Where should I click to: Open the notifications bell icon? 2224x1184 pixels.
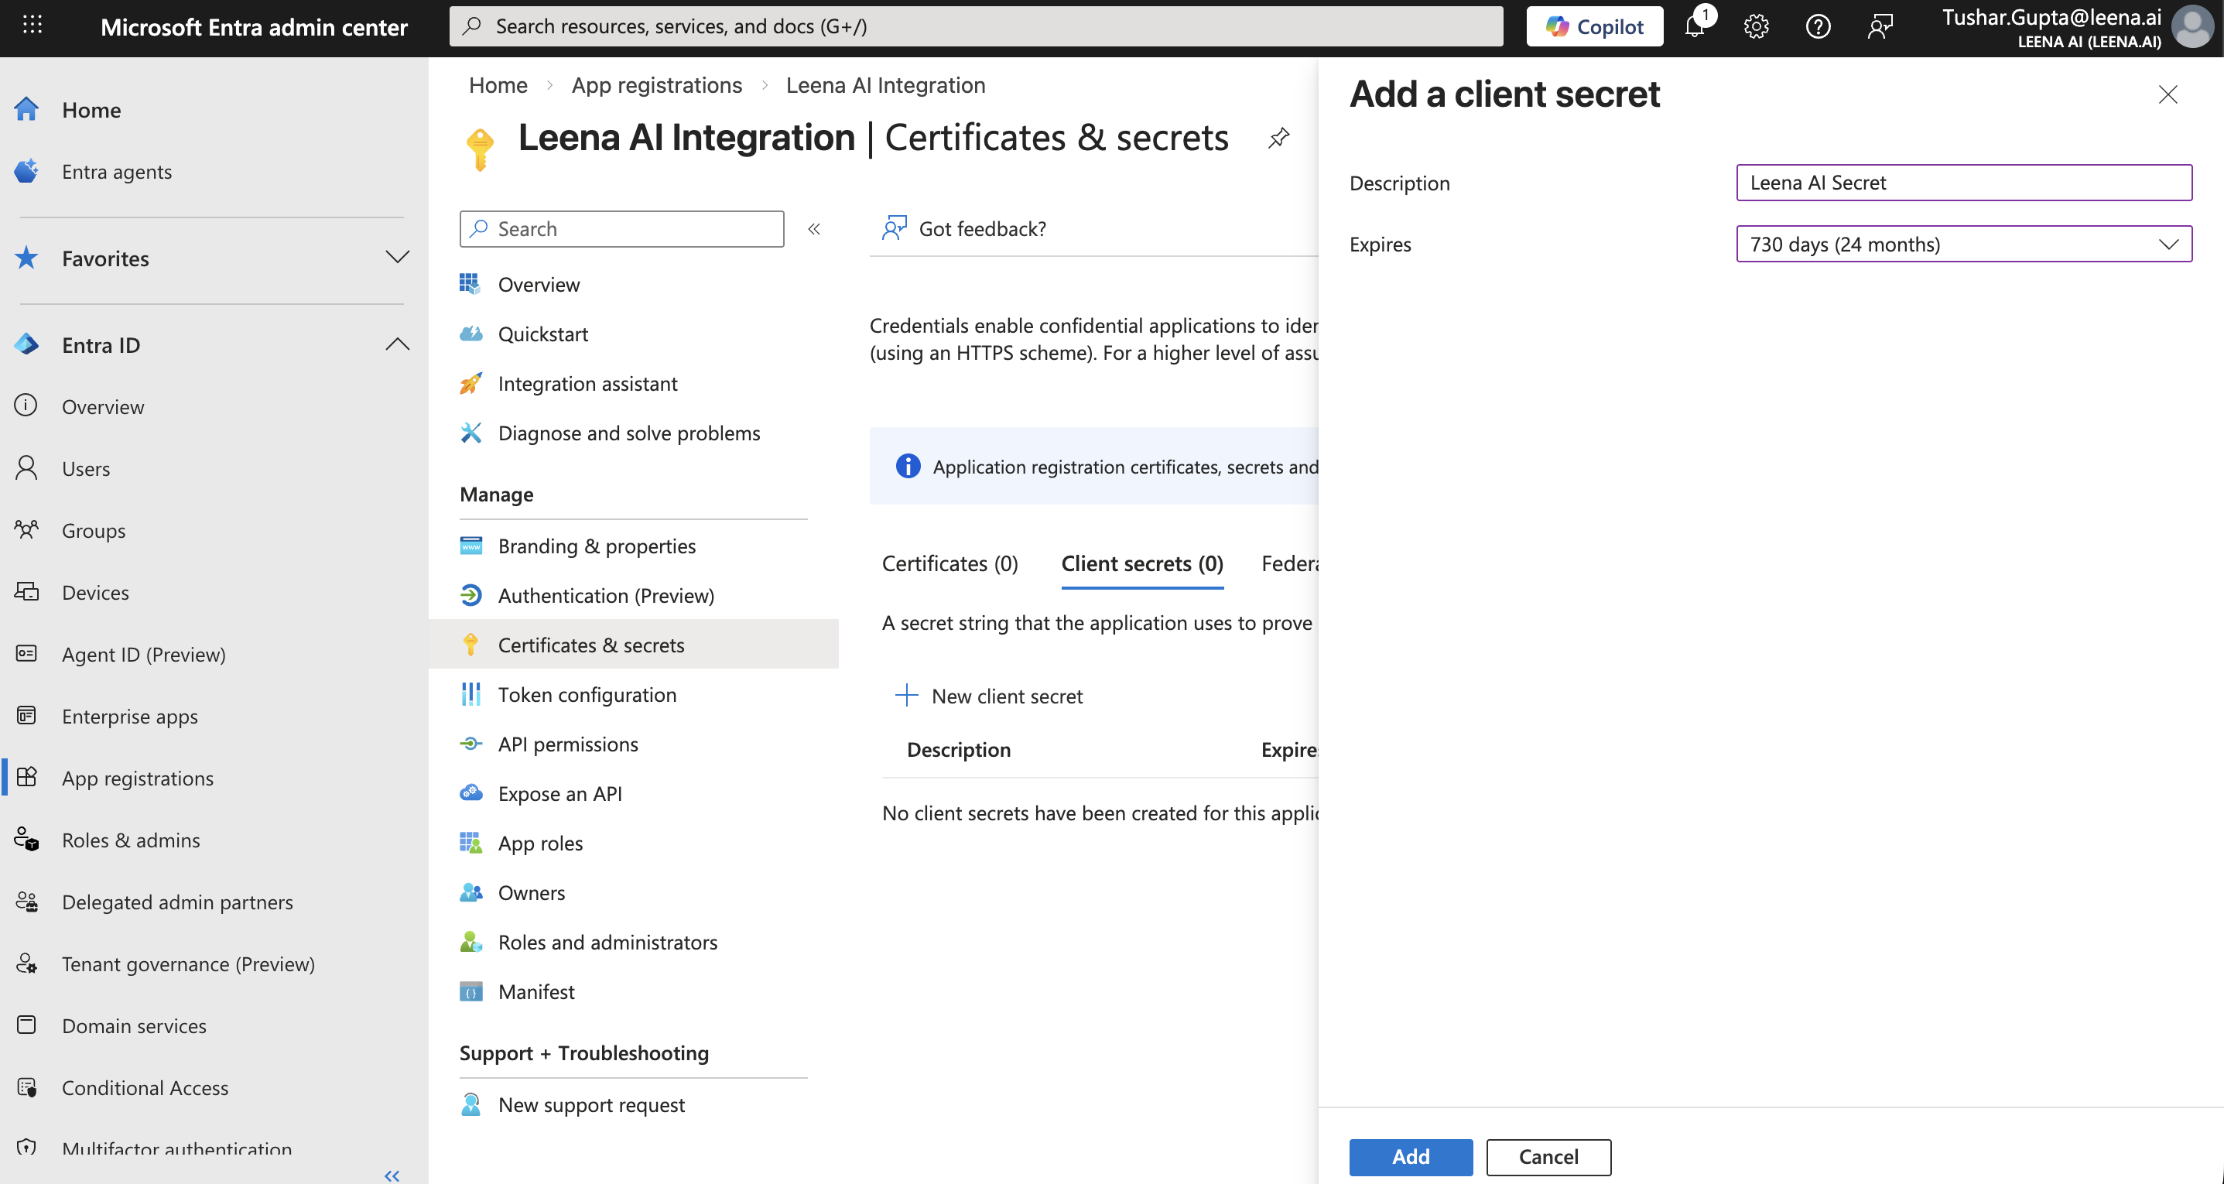coord(1695,27)
